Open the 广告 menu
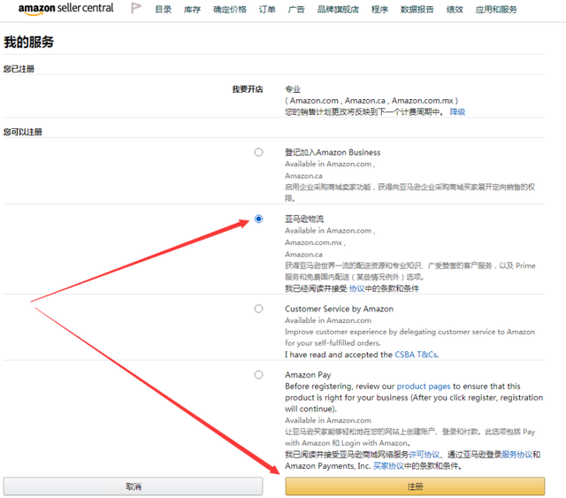 tap(296, 10)
